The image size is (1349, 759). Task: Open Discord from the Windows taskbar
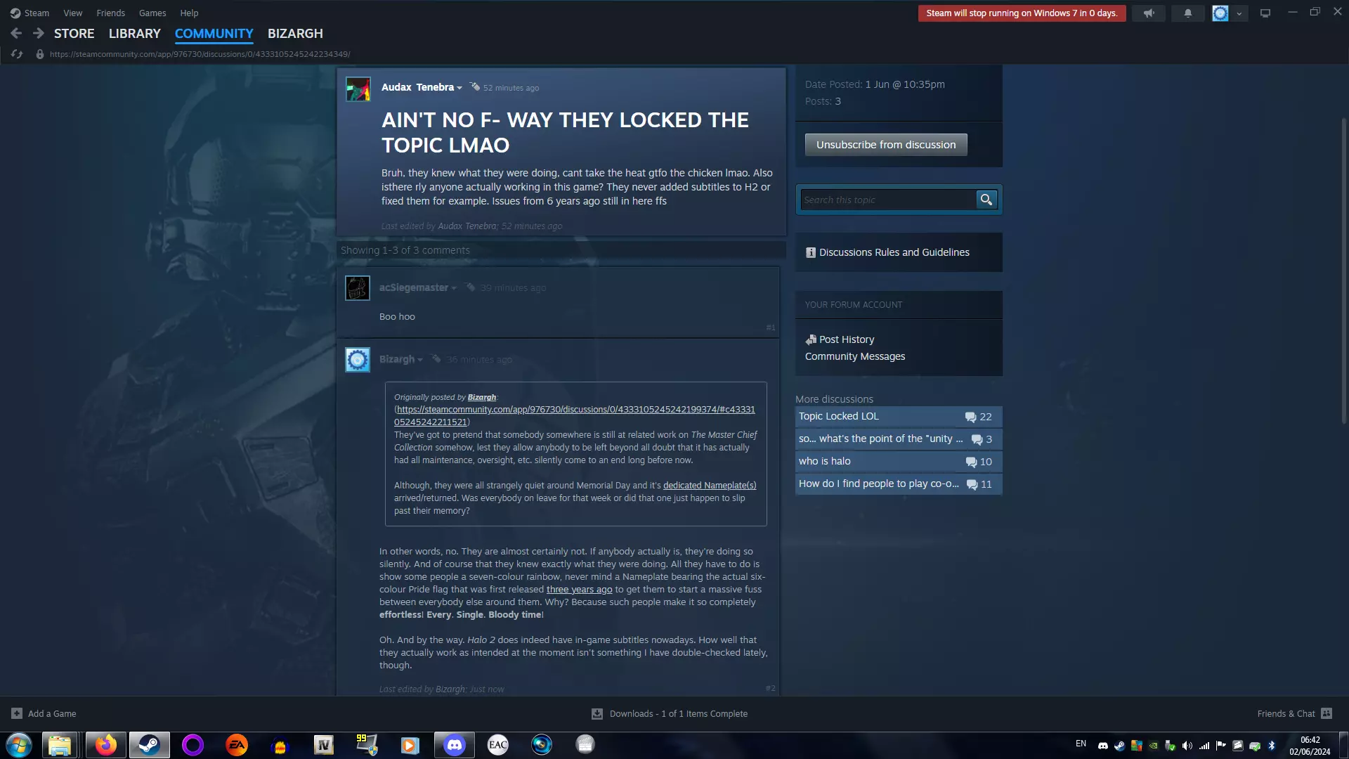(x=454, y=744)
